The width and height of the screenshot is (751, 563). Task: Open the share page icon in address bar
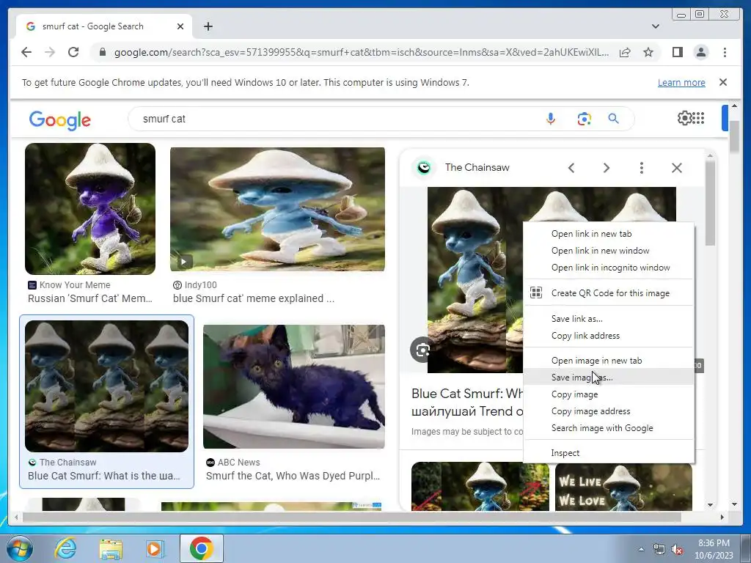click(625, 52)
